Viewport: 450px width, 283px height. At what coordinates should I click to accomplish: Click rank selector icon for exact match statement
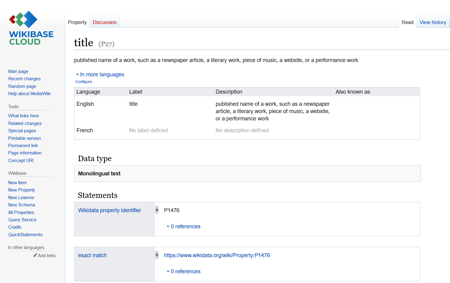[157, 255]
